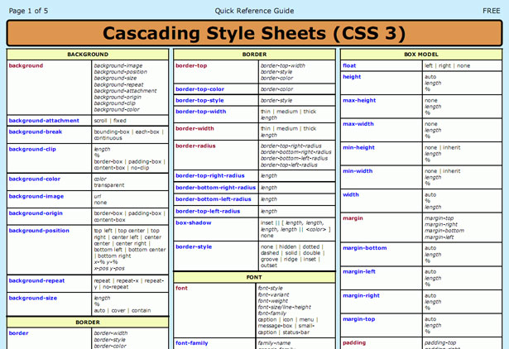Click 'border-top-right-radius' italic value under border-radius
Screen dimensions: 509x349
click(x=291, y=146)
